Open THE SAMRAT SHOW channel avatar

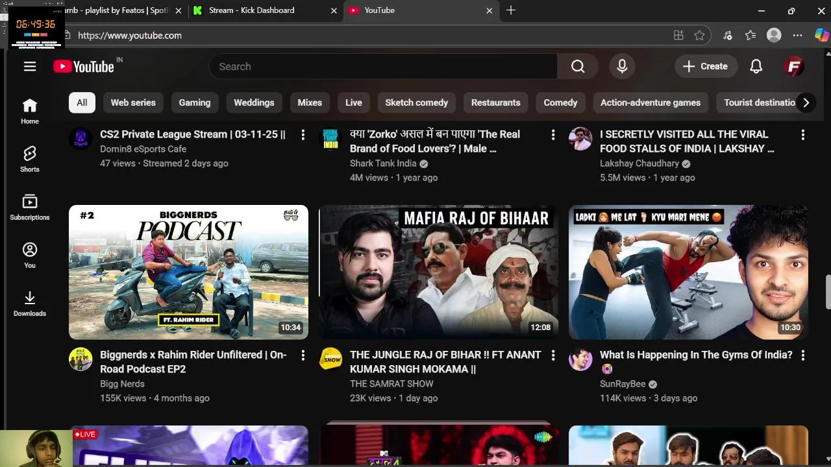click(330, 359)
